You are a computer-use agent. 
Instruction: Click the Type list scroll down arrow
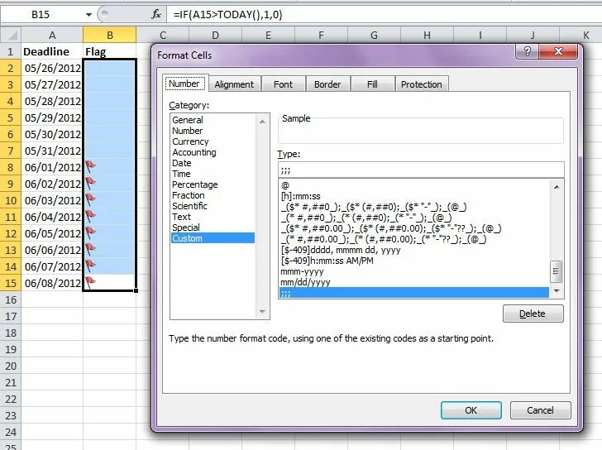pyautogui.click(x=557, y=291)
